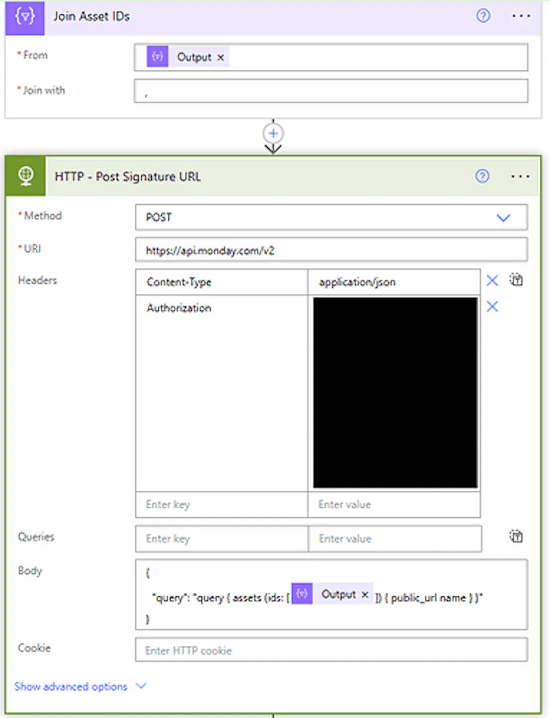Click the Queries Enter key field

tap(222, 539)
